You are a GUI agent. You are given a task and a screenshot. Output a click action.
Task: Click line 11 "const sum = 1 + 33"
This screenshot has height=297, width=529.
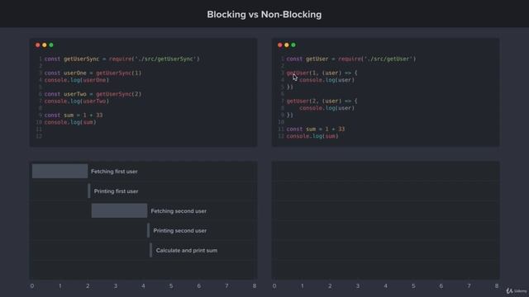pyautogui.click(x=316, y=129)
